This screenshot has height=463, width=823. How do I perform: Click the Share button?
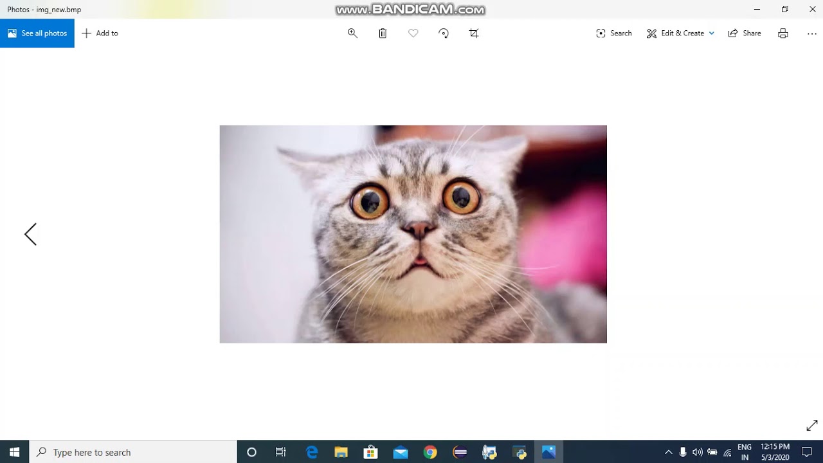pyautogui.click(x=745, y=33)
